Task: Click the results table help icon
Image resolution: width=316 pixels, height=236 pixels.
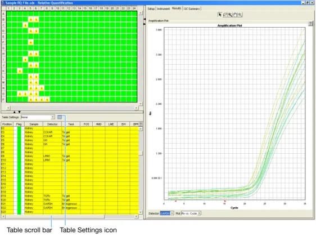Action: pyautogui.click(x=141, y=124)
